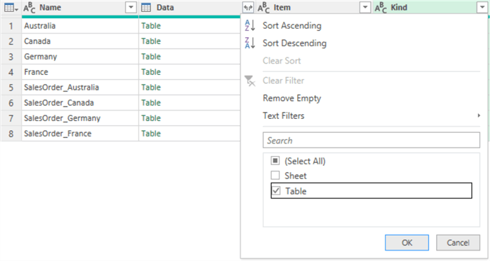Open the Kind column filter dropdown

pyautogui.click(x=482, y=8)
